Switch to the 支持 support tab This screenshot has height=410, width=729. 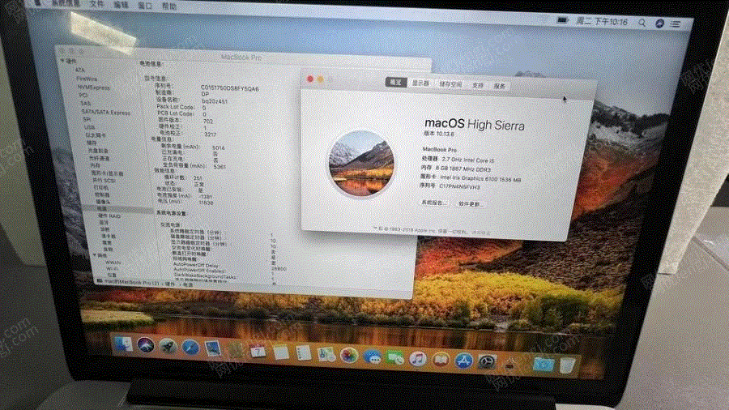[478, 85]
